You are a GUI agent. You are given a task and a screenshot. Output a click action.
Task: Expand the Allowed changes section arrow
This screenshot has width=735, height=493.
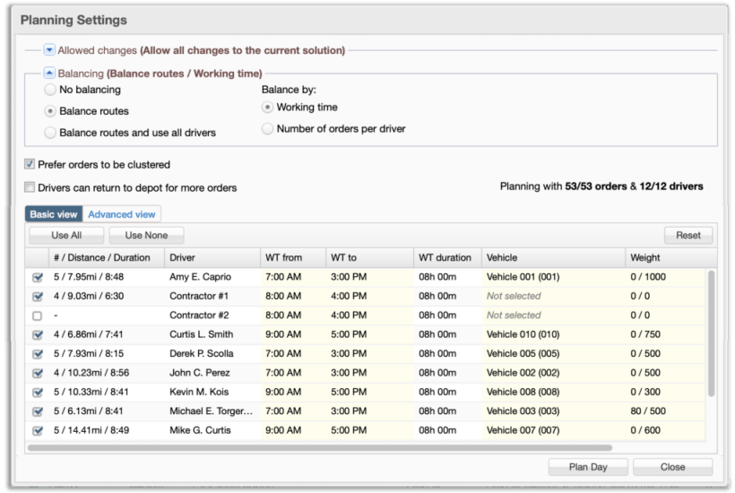pyautogui.click(x=50, y=50)
